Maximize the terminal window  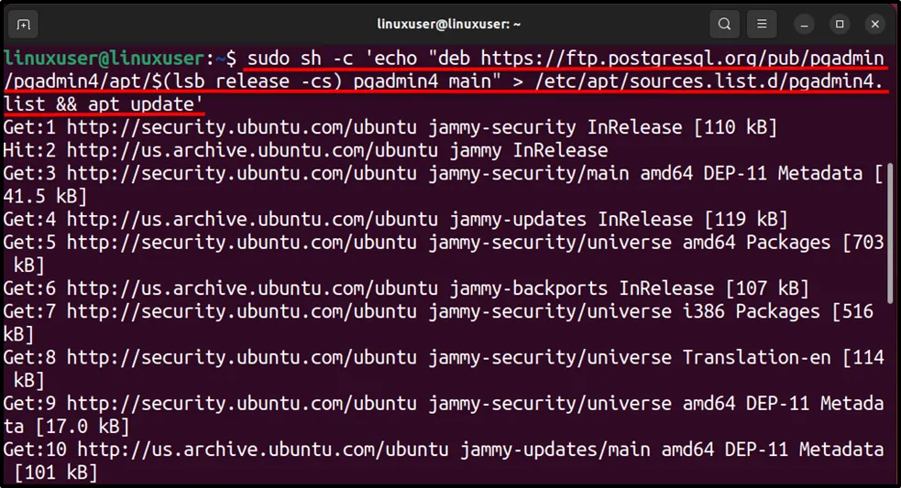tap(839, 24)
